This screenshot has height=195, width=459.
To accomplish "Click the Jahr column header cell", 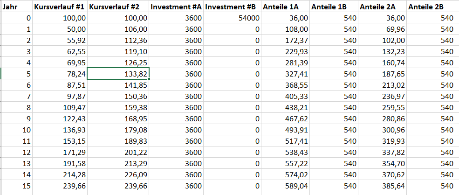I will (x=17, y=7).
